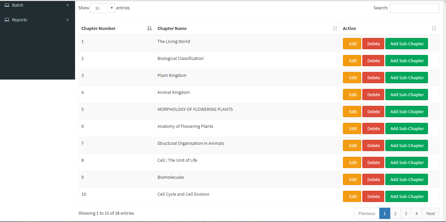Viewport: 446px width, 222px height.
Task: Sort by Chapter Number using sort icon
Action: pos(149,28)
